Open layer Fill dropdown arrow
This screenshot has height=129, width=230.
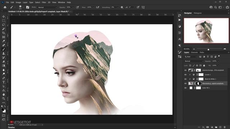218,66
